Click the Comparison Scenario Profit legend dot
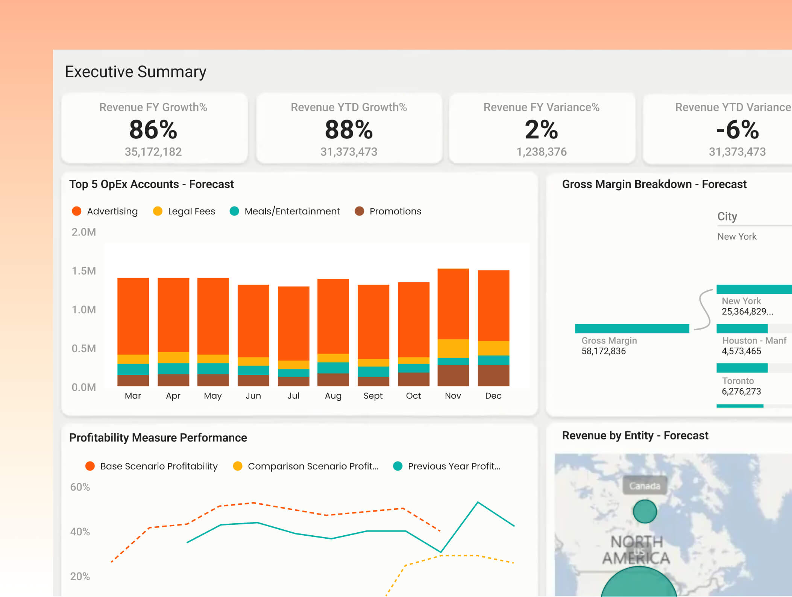Viewport: 792px width, 597px height. pyautogui.click(x=238, y=466)
